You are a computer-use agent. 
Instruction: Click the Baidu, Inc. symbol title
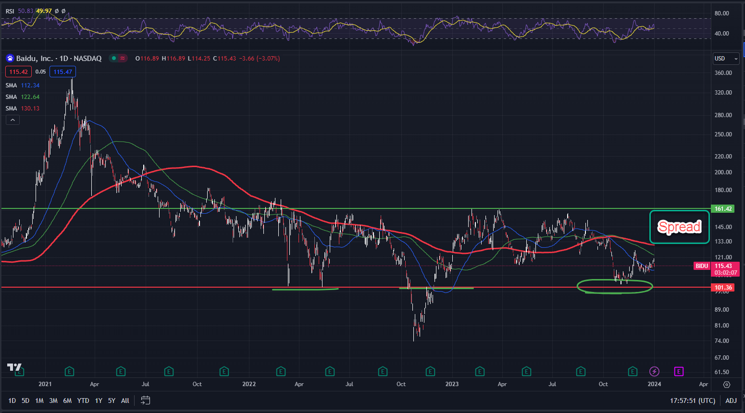pos(35,58)
